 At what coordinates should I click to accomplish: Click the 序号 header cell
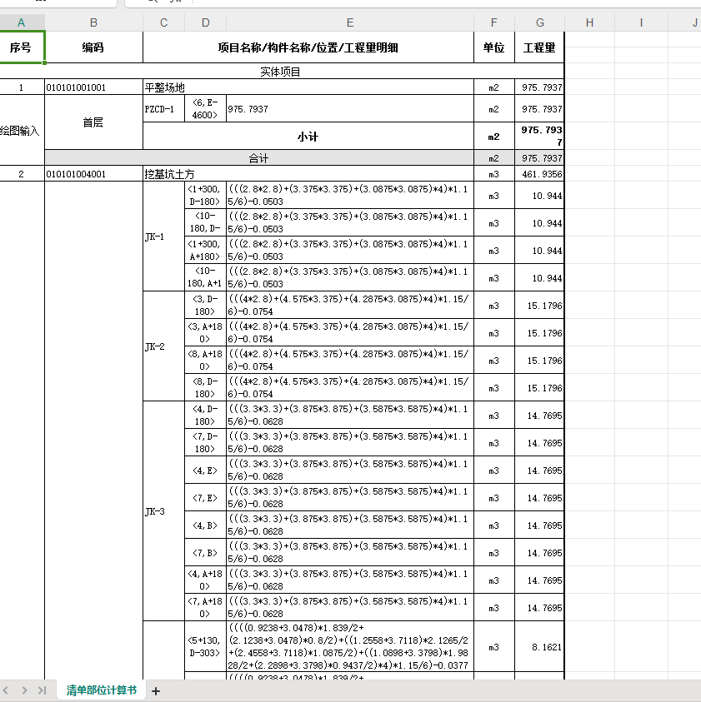coord(21,47)
